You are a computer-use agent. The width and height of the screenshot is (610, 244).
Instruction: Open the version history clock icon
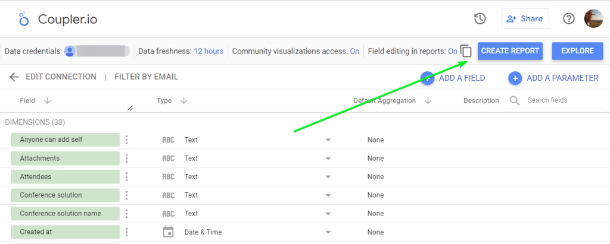[x=480, y=18]
